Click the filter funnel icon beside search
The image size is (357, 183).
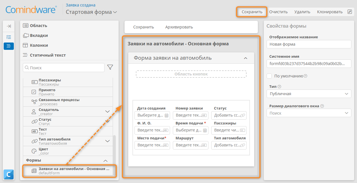click(x=110, y=67)
